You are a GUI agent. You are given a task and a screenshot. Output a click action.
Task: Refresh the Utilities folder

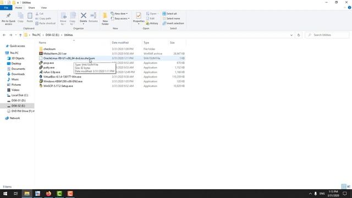pos(299,35)
